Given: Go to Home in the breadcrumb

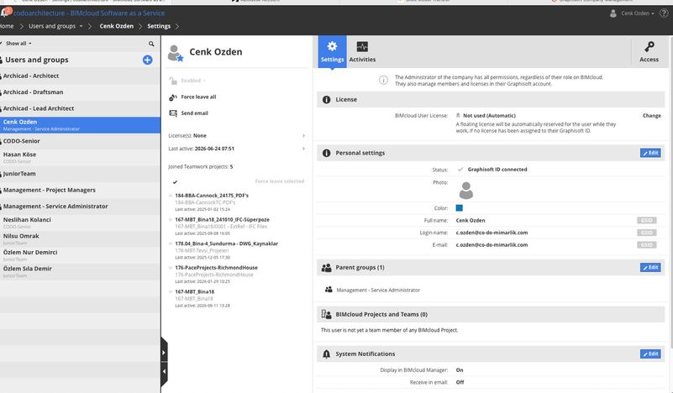Looking at the screenshot, I should click(7, 26).
